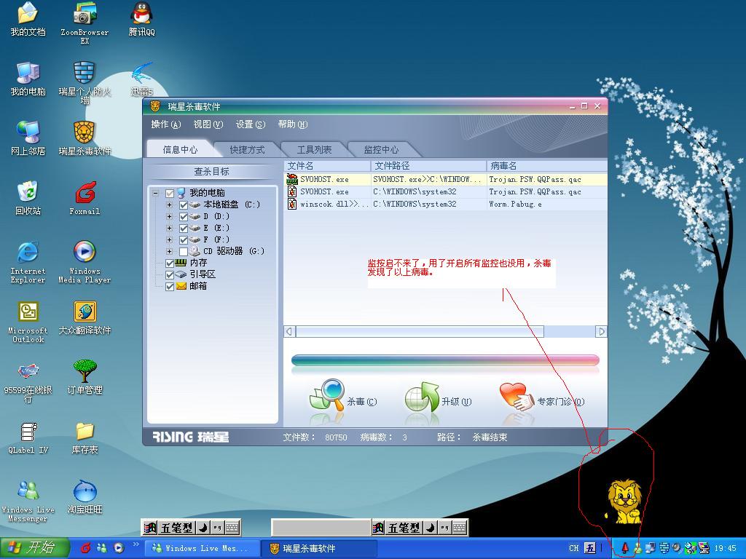This screenshot has width=746, height=559.
Task: Switch to the 工具列表 tab
Action: pos(315,150)
